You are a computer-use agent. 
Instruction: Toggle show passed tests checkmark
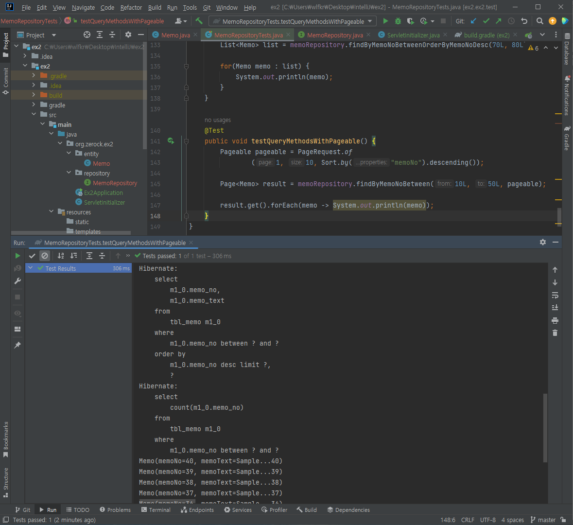(32, 256)
